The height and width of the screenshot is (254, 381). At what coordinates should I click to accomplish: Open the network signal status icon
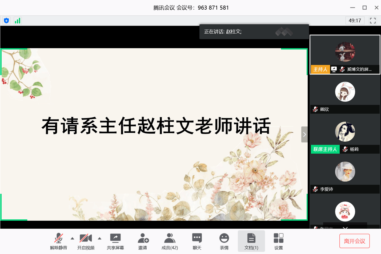(x=18, y=21)
